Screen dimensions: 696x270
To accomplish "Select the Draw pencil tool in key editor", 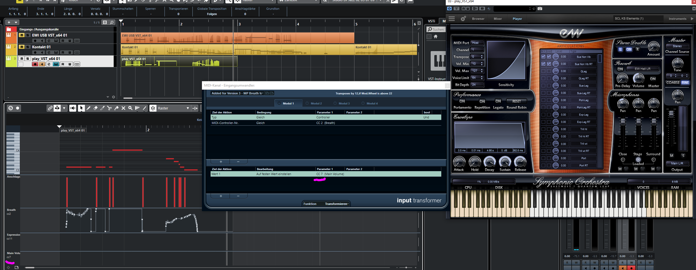I will (x=89, y=108).
